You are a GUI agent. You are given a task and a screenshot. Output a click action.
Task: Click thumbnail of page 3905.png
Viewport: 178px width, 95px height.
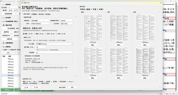[x=119, y=61]
